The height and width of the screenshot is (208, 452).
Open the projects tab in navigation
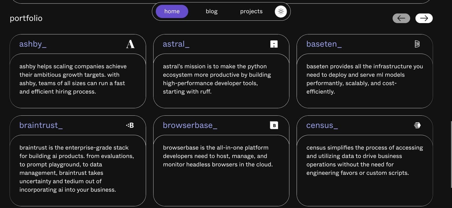coord(251,11)
